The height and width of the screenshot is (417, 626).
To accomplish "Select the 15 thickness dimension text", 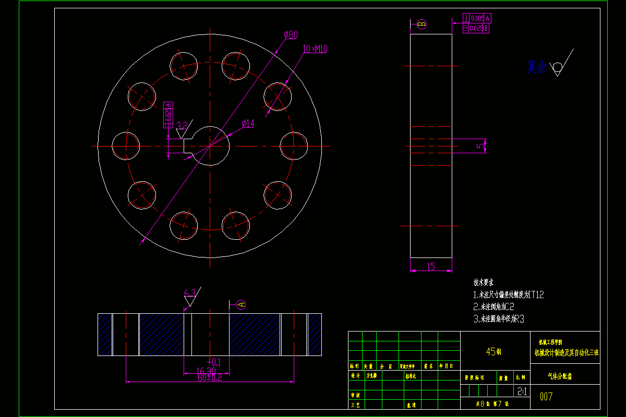I will (431, 266).
